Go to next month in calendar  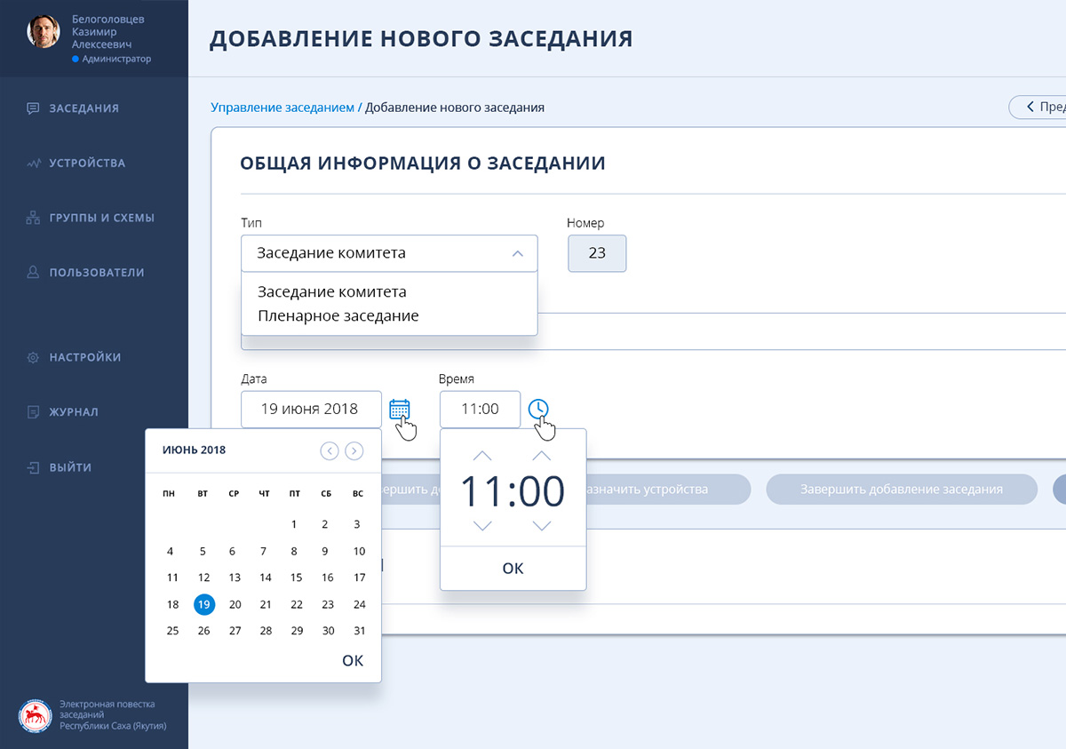pos(354,450)
